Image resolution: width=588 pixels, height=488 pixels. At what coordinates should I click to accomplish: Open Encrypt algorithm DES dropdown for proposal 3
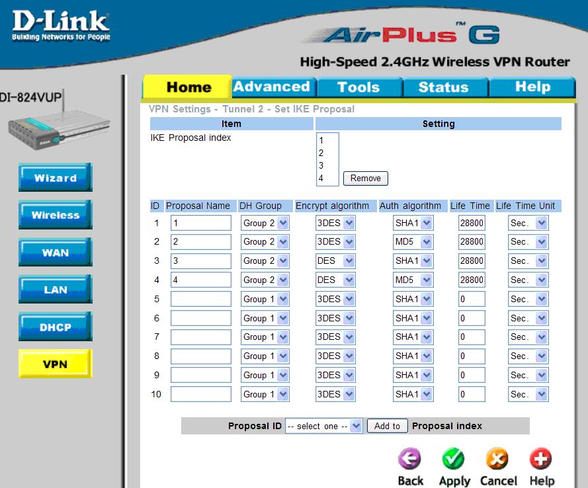335,261
